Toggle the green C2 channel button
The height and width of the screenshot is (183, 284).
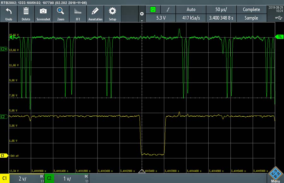(x=49, y=179)
